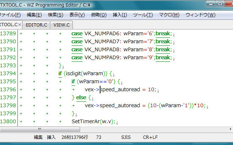Click the case keyword on line 13792
This screenshot has height=145, width=233.
point(77,58)
